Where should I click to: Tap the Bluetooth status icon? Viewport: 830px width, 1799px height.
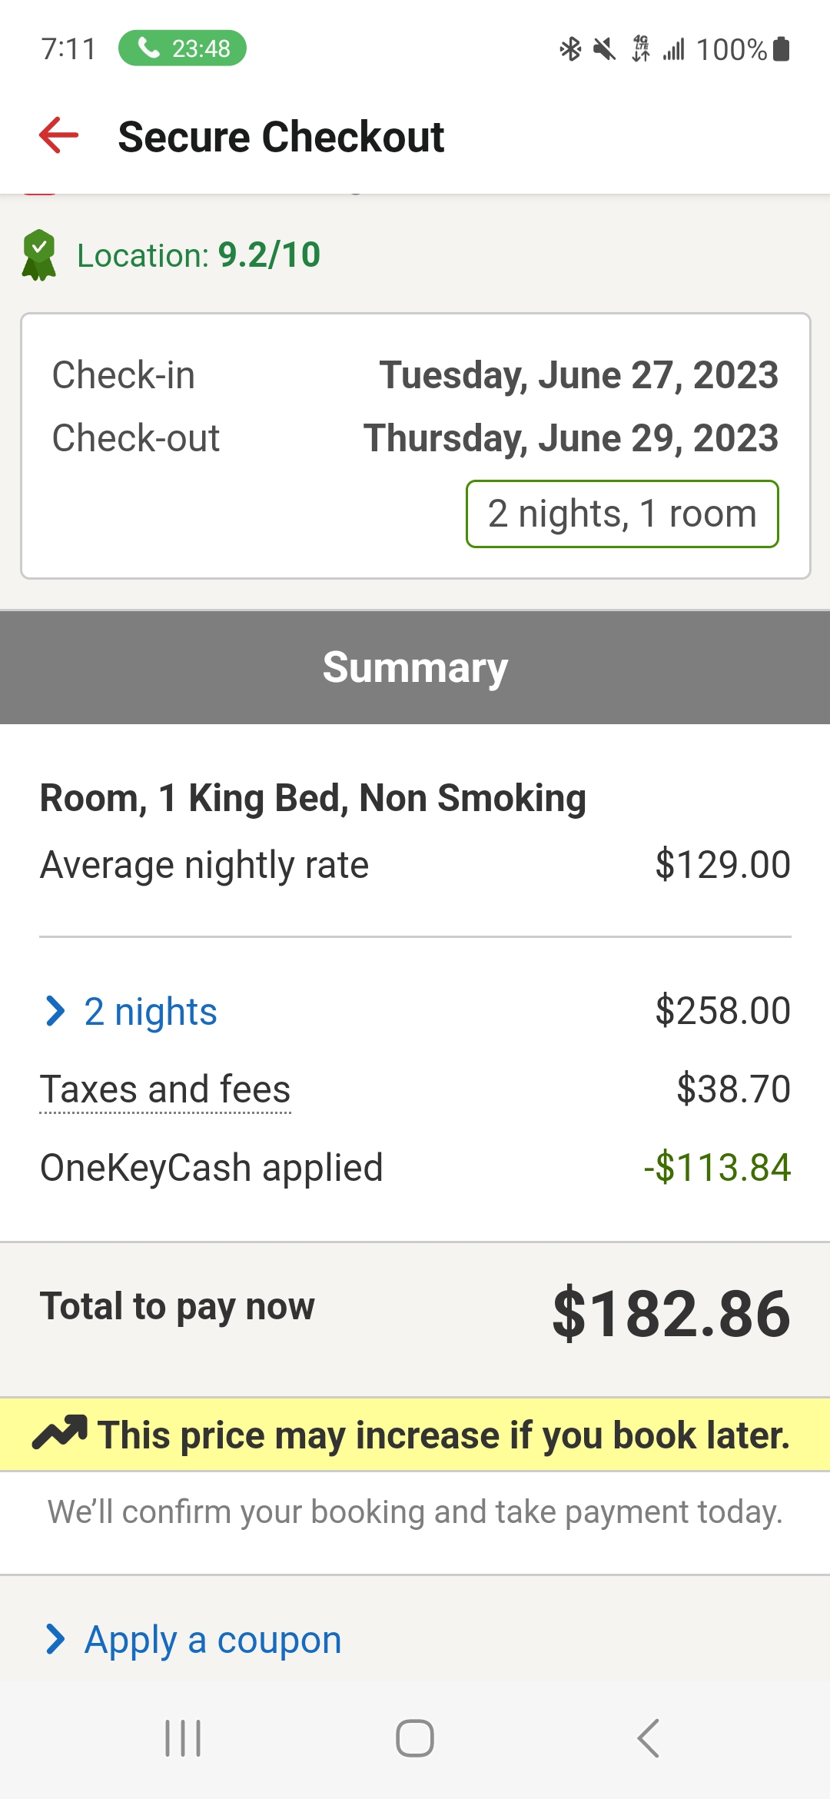570,49
